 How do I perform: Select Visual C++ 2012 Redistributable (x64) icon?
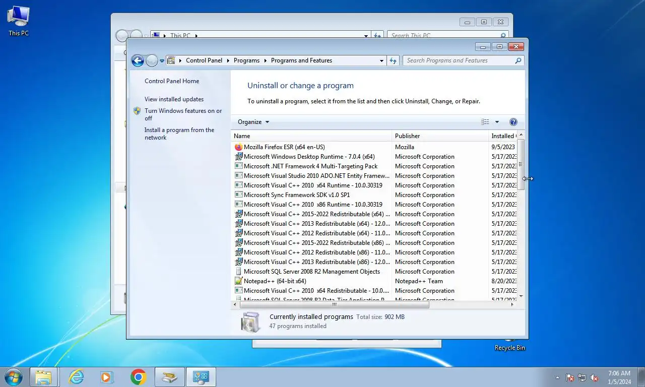point(239,233)
